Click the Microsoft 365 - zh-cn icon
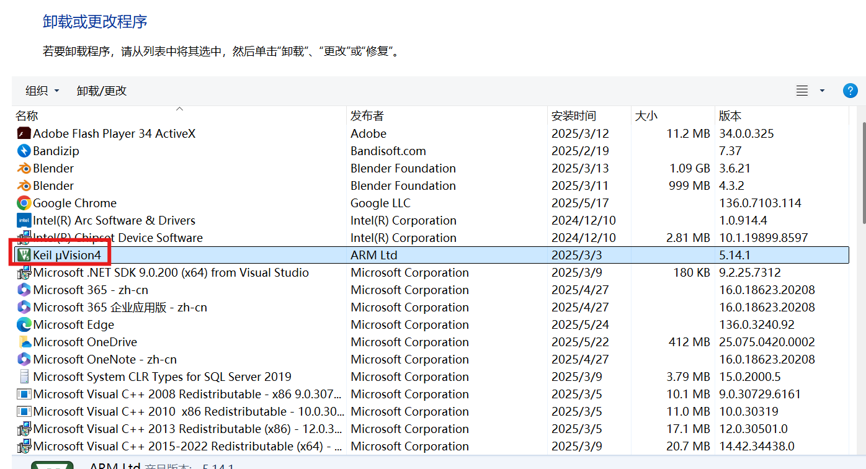This screenshot has width=866, height=469. [24, 290]
